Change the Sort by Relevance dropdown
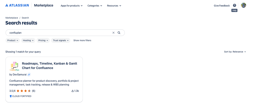This screenshot has height=107, width=253. pos(235,52)
